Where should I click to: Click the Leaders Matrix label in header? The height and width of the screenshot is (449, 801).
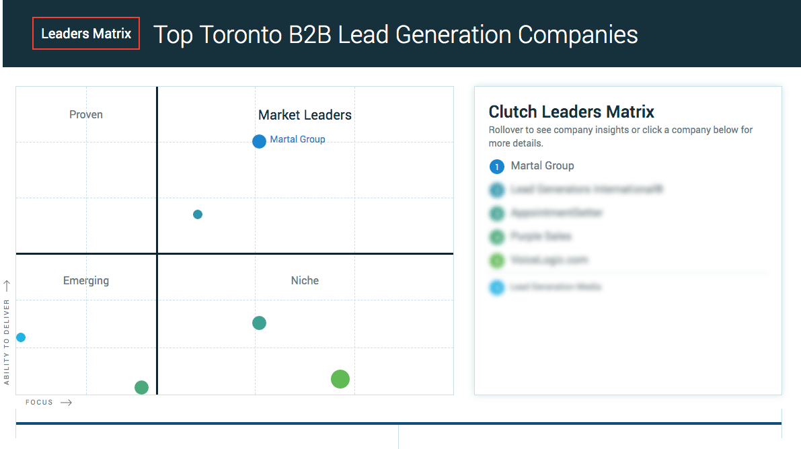point(86,34)
